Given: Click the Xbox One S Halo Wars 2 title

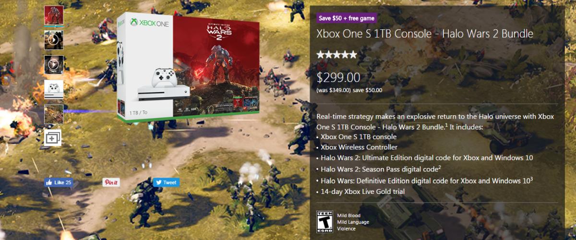Looking at the screenshot, I should [x=424, y=35].
